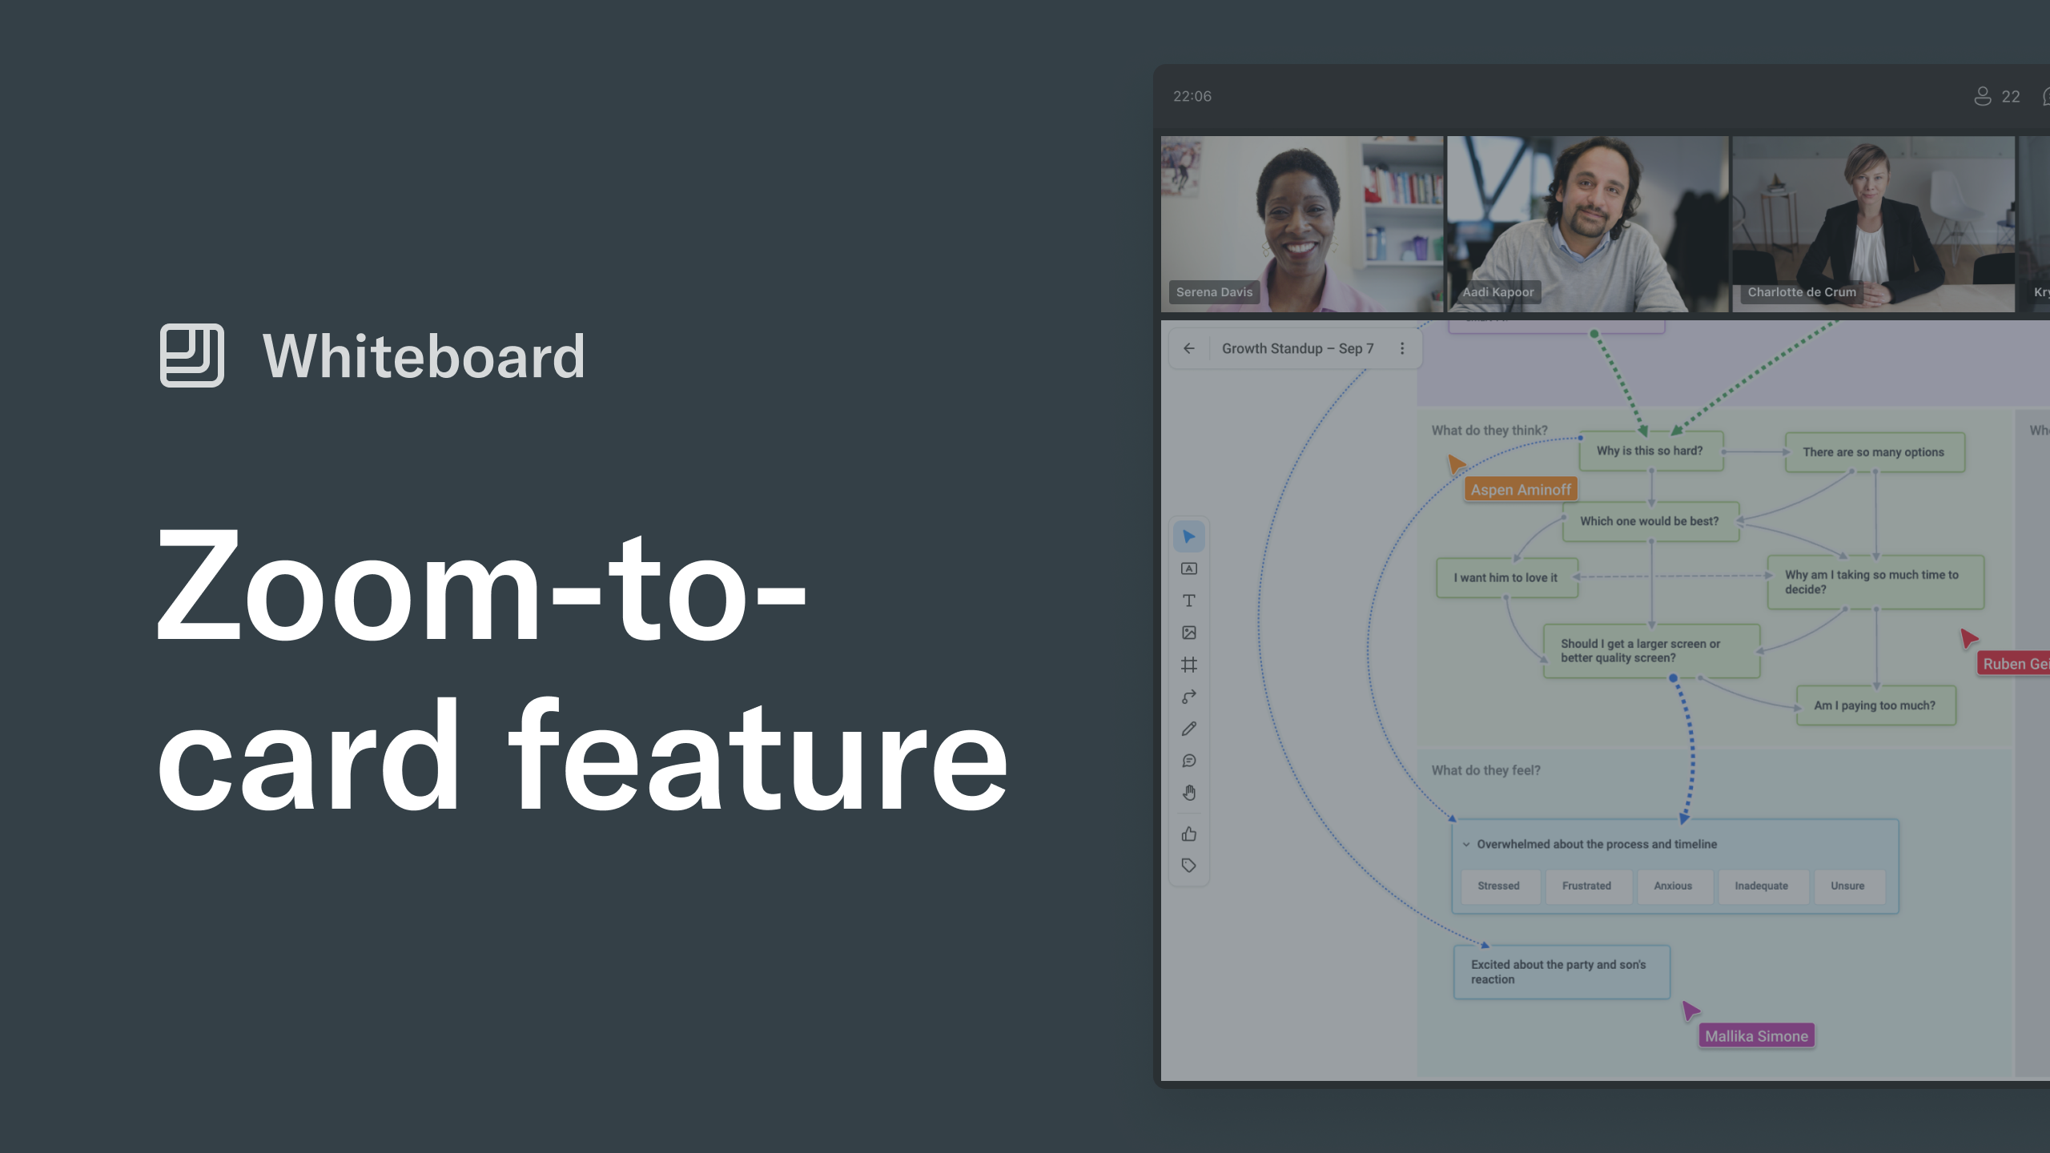Screen dimensions: 2050x1153
Task: Open the Growth Standup options menu
Action: (x=1402, y=348)
